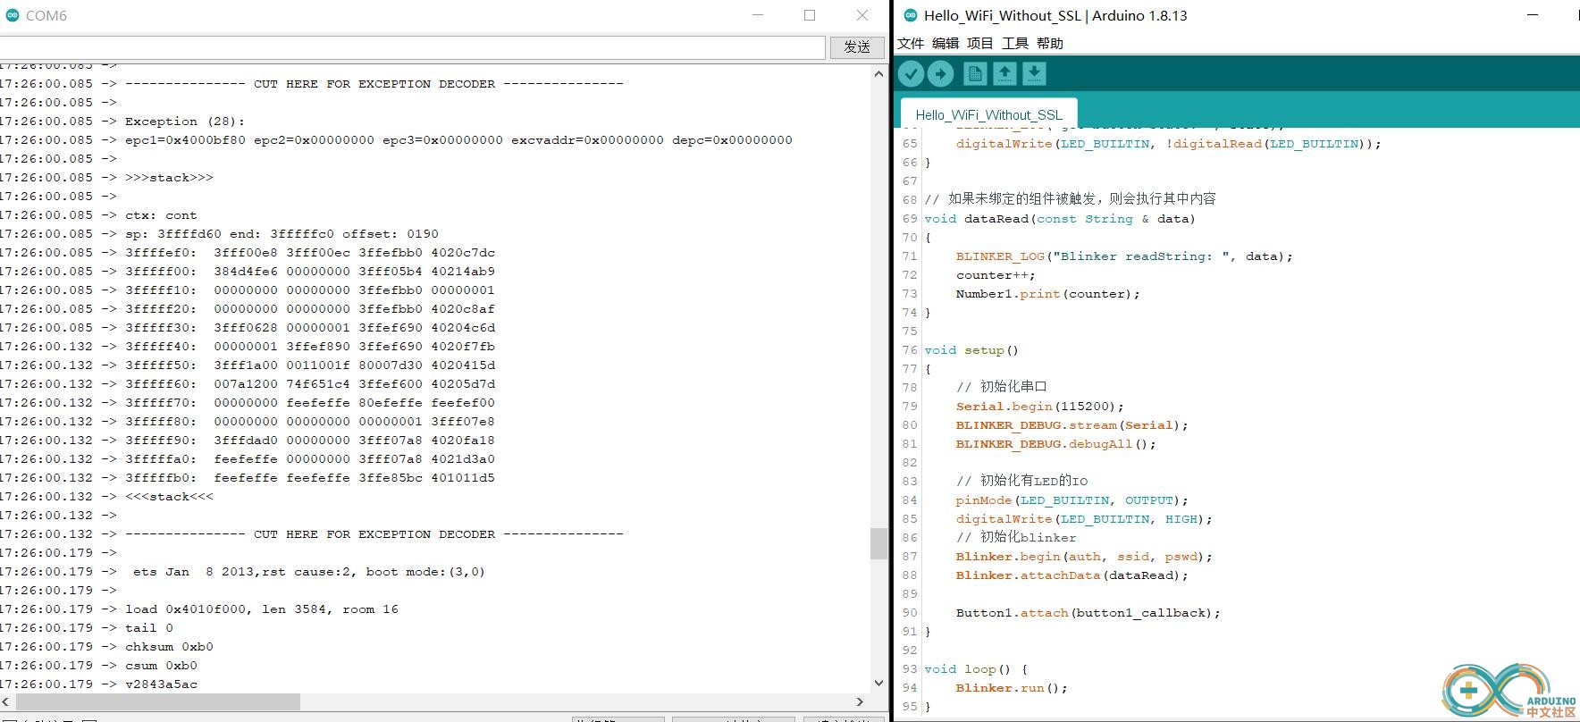Click the 'void setup()' code line
Screen dimensions: 1580x722
coord(971,349)
